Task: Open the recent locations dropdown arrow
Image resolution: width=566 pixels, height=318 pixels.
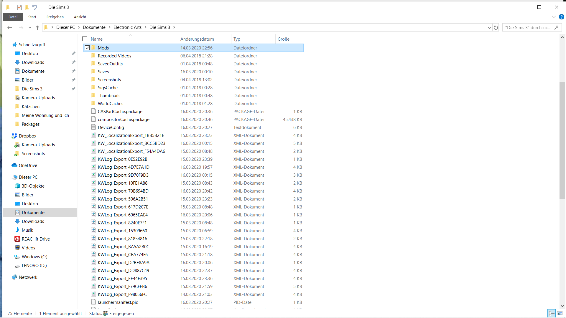Action: pos(30,28)
